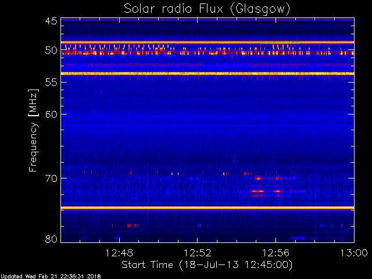
Task: Click the bright yellow band near 75 MHz
Action: click(x=208, y=208)
